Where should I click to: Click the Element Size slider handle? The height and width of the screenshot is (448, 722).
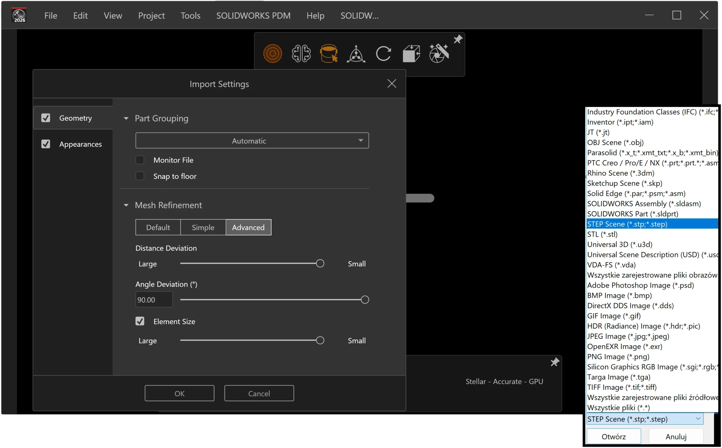tap(320, 340)
